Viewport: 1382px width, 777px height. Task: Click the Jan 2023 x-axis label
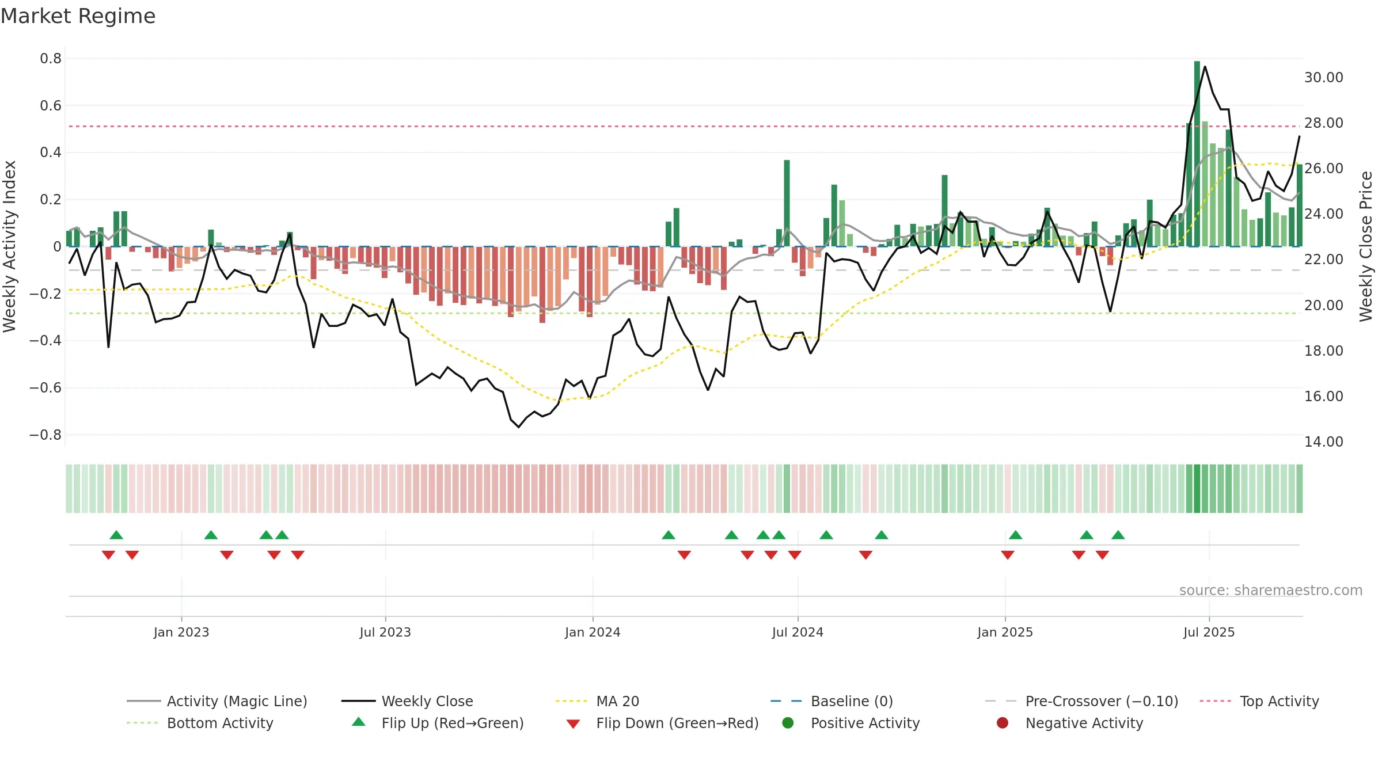[x=181, y=632]
